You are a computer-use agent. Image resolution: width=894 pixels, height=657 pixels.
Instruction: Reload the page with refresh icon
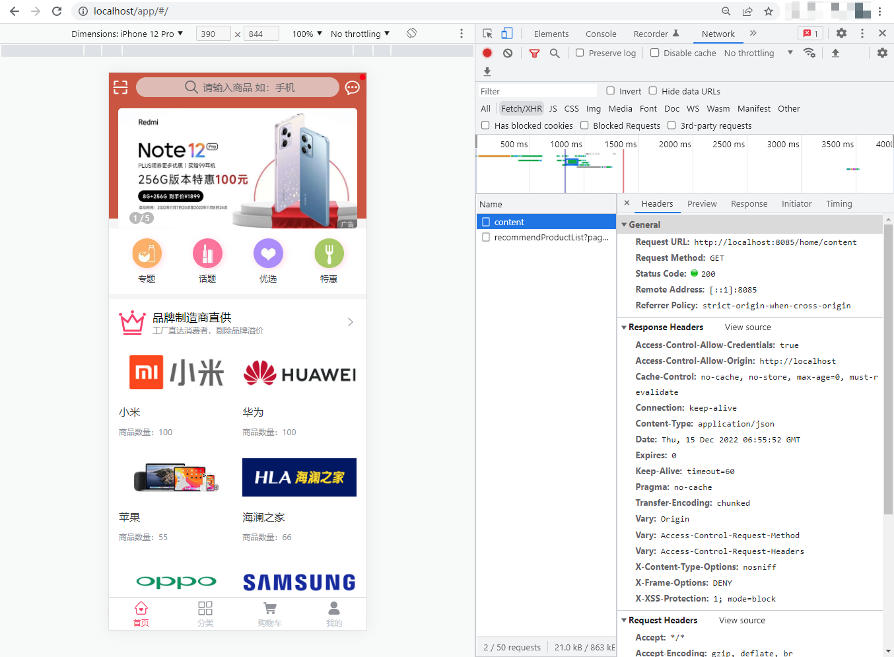coord(57,11)
